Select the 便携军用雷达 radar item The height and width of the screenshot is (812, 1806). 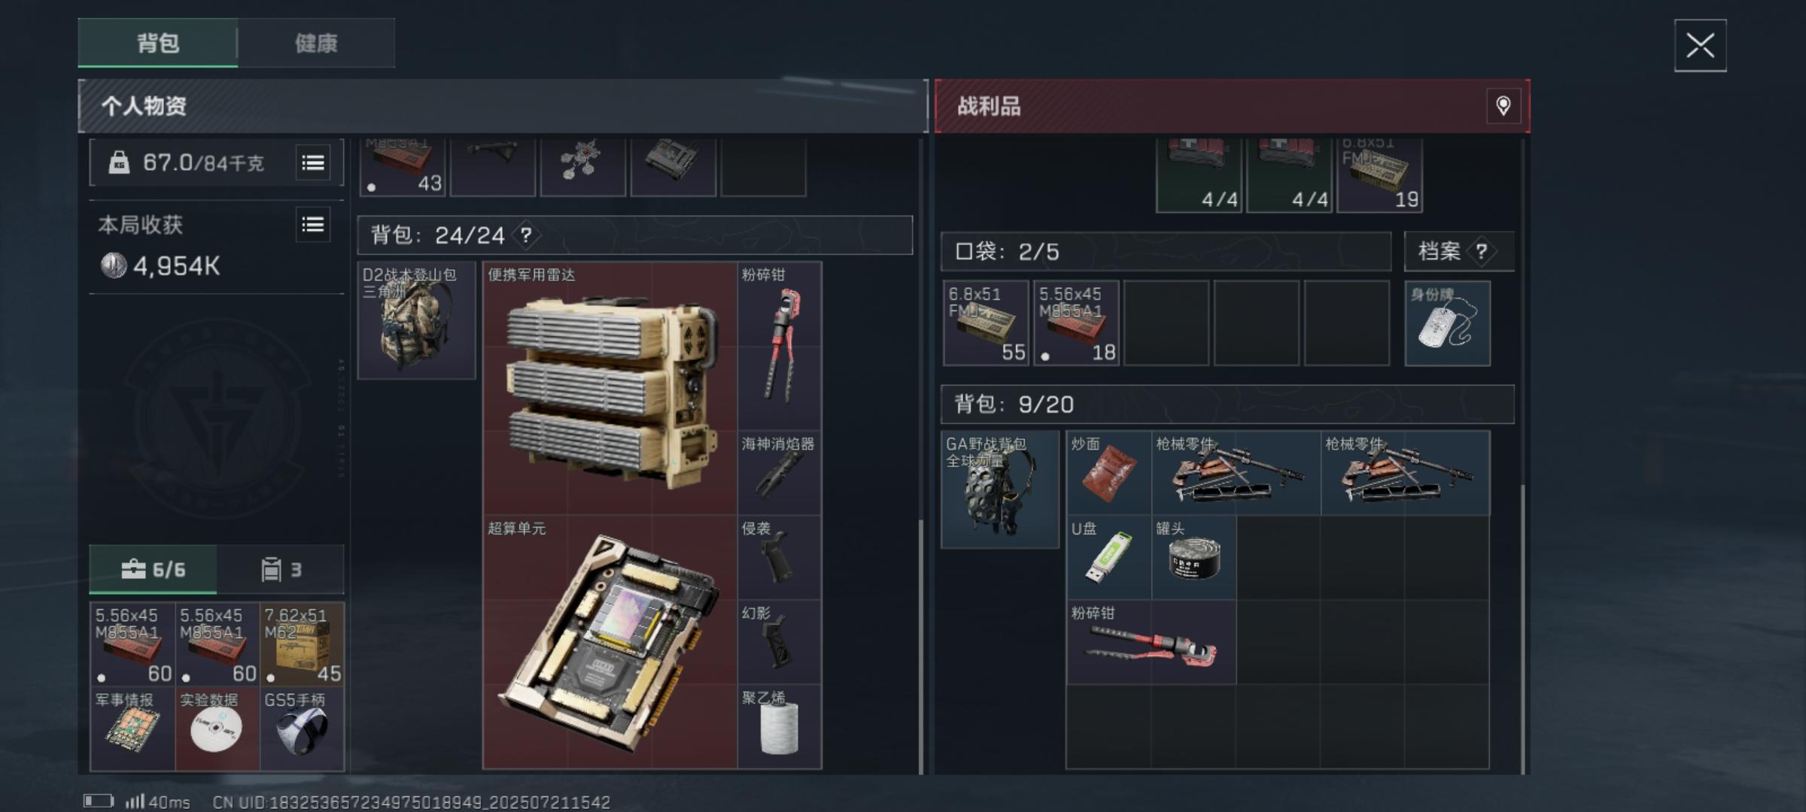click(x=610, y=388)
